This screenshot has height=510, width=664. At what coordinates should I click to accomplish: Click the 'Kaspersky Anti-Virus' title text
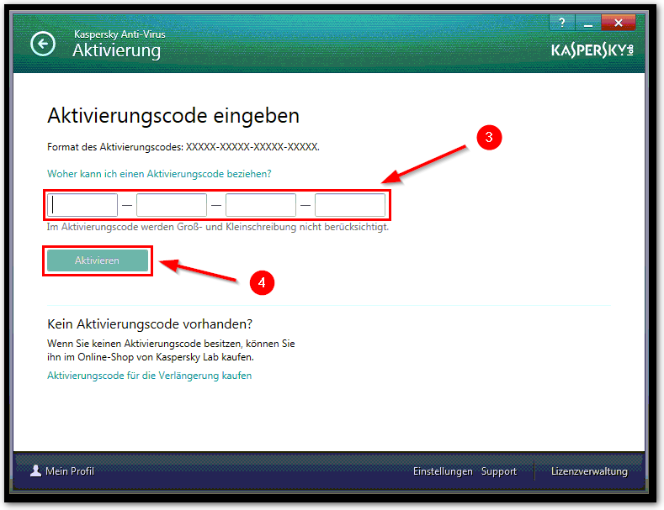(x=120, y=34)
